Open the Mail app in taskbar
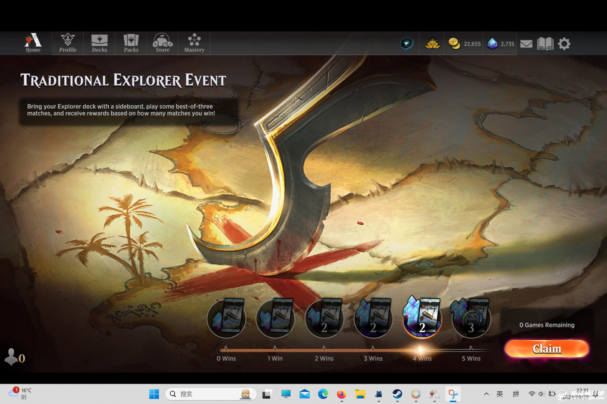 (304, 394)
